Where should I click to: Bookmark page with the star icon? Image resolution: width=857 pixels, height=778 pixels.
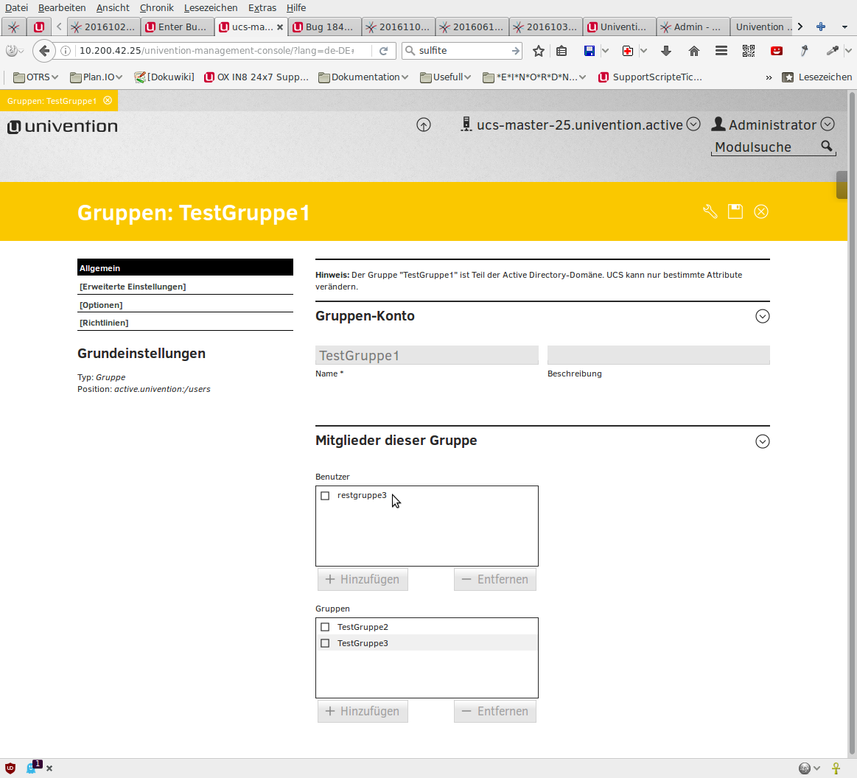click(x=539, y=51)
